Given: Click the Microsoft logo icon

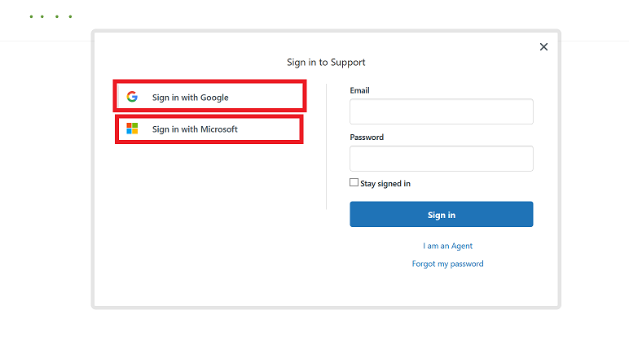Looking at the screenshot, I should pos(132,129).
